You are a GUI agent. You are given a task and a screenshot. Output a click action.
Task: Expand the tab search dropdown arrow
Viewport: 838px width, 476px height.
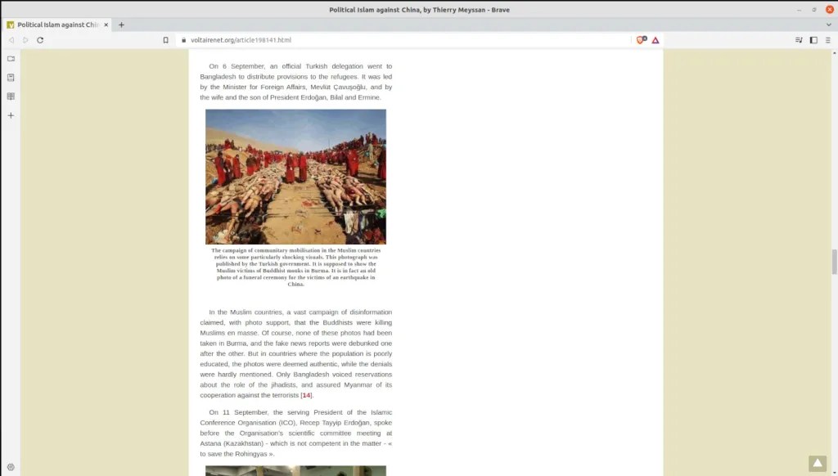[829, 25]
